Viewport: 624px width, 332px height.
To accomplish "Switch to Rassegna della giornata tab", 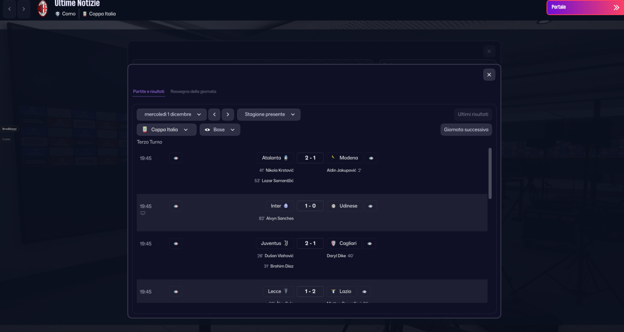I will click(193, 91).
